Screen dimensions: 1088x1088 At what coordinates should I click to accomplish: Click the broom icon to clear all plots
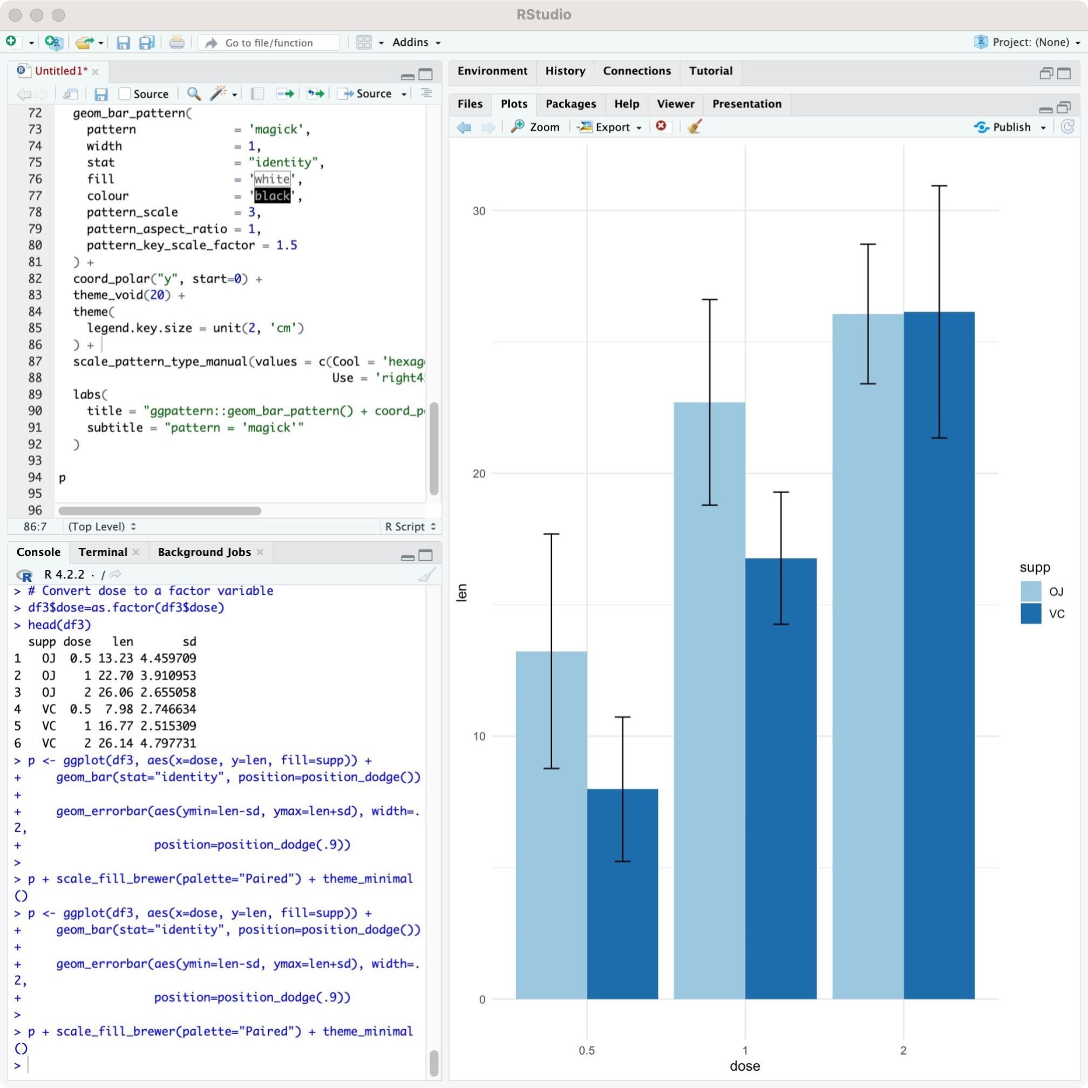695,127
